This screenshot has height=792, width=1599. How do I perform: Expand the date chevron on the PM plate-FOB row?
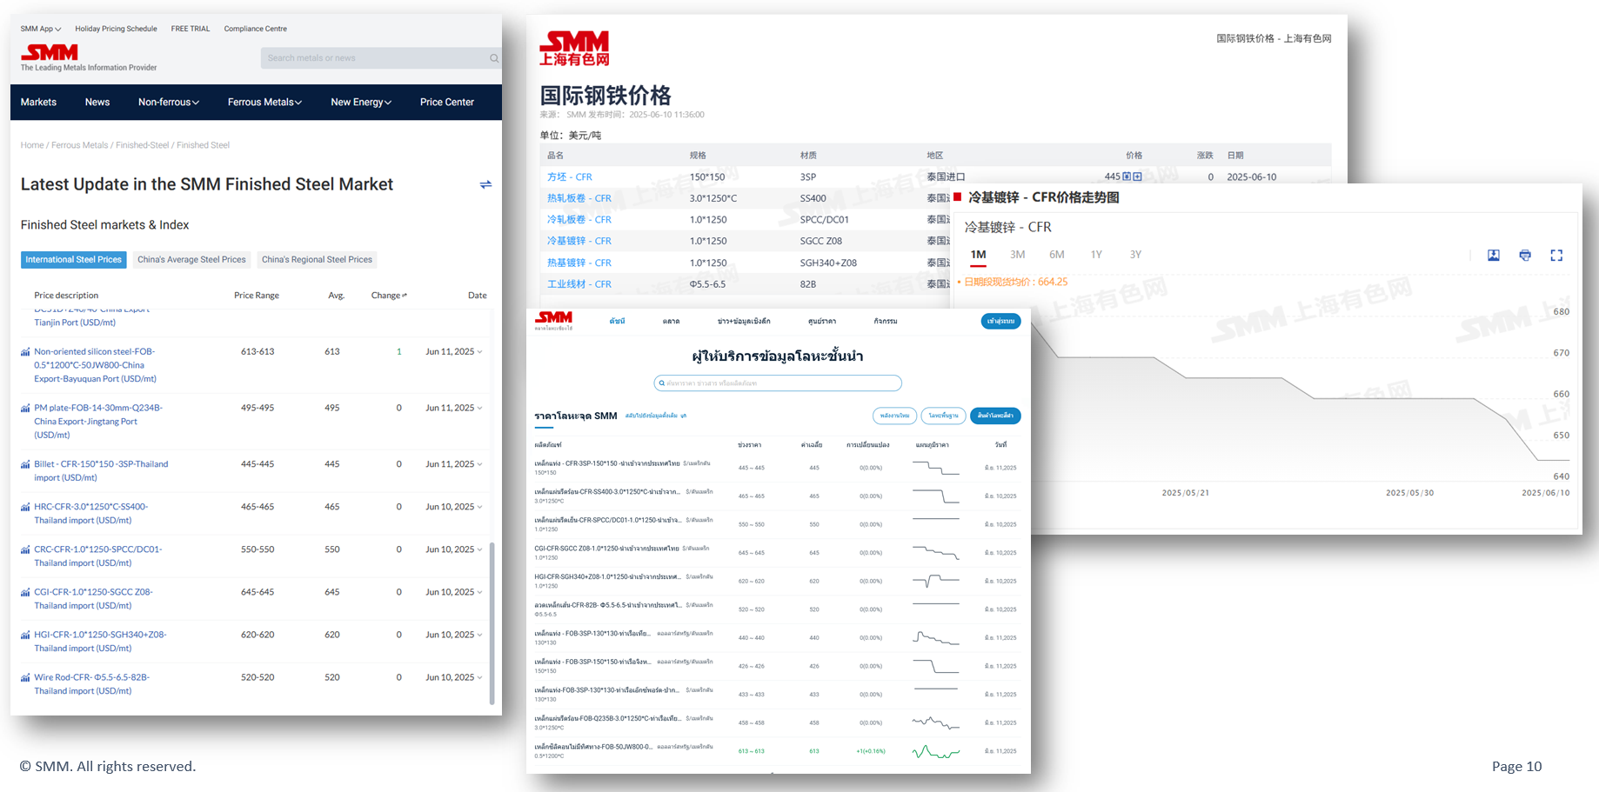(479, 408)
